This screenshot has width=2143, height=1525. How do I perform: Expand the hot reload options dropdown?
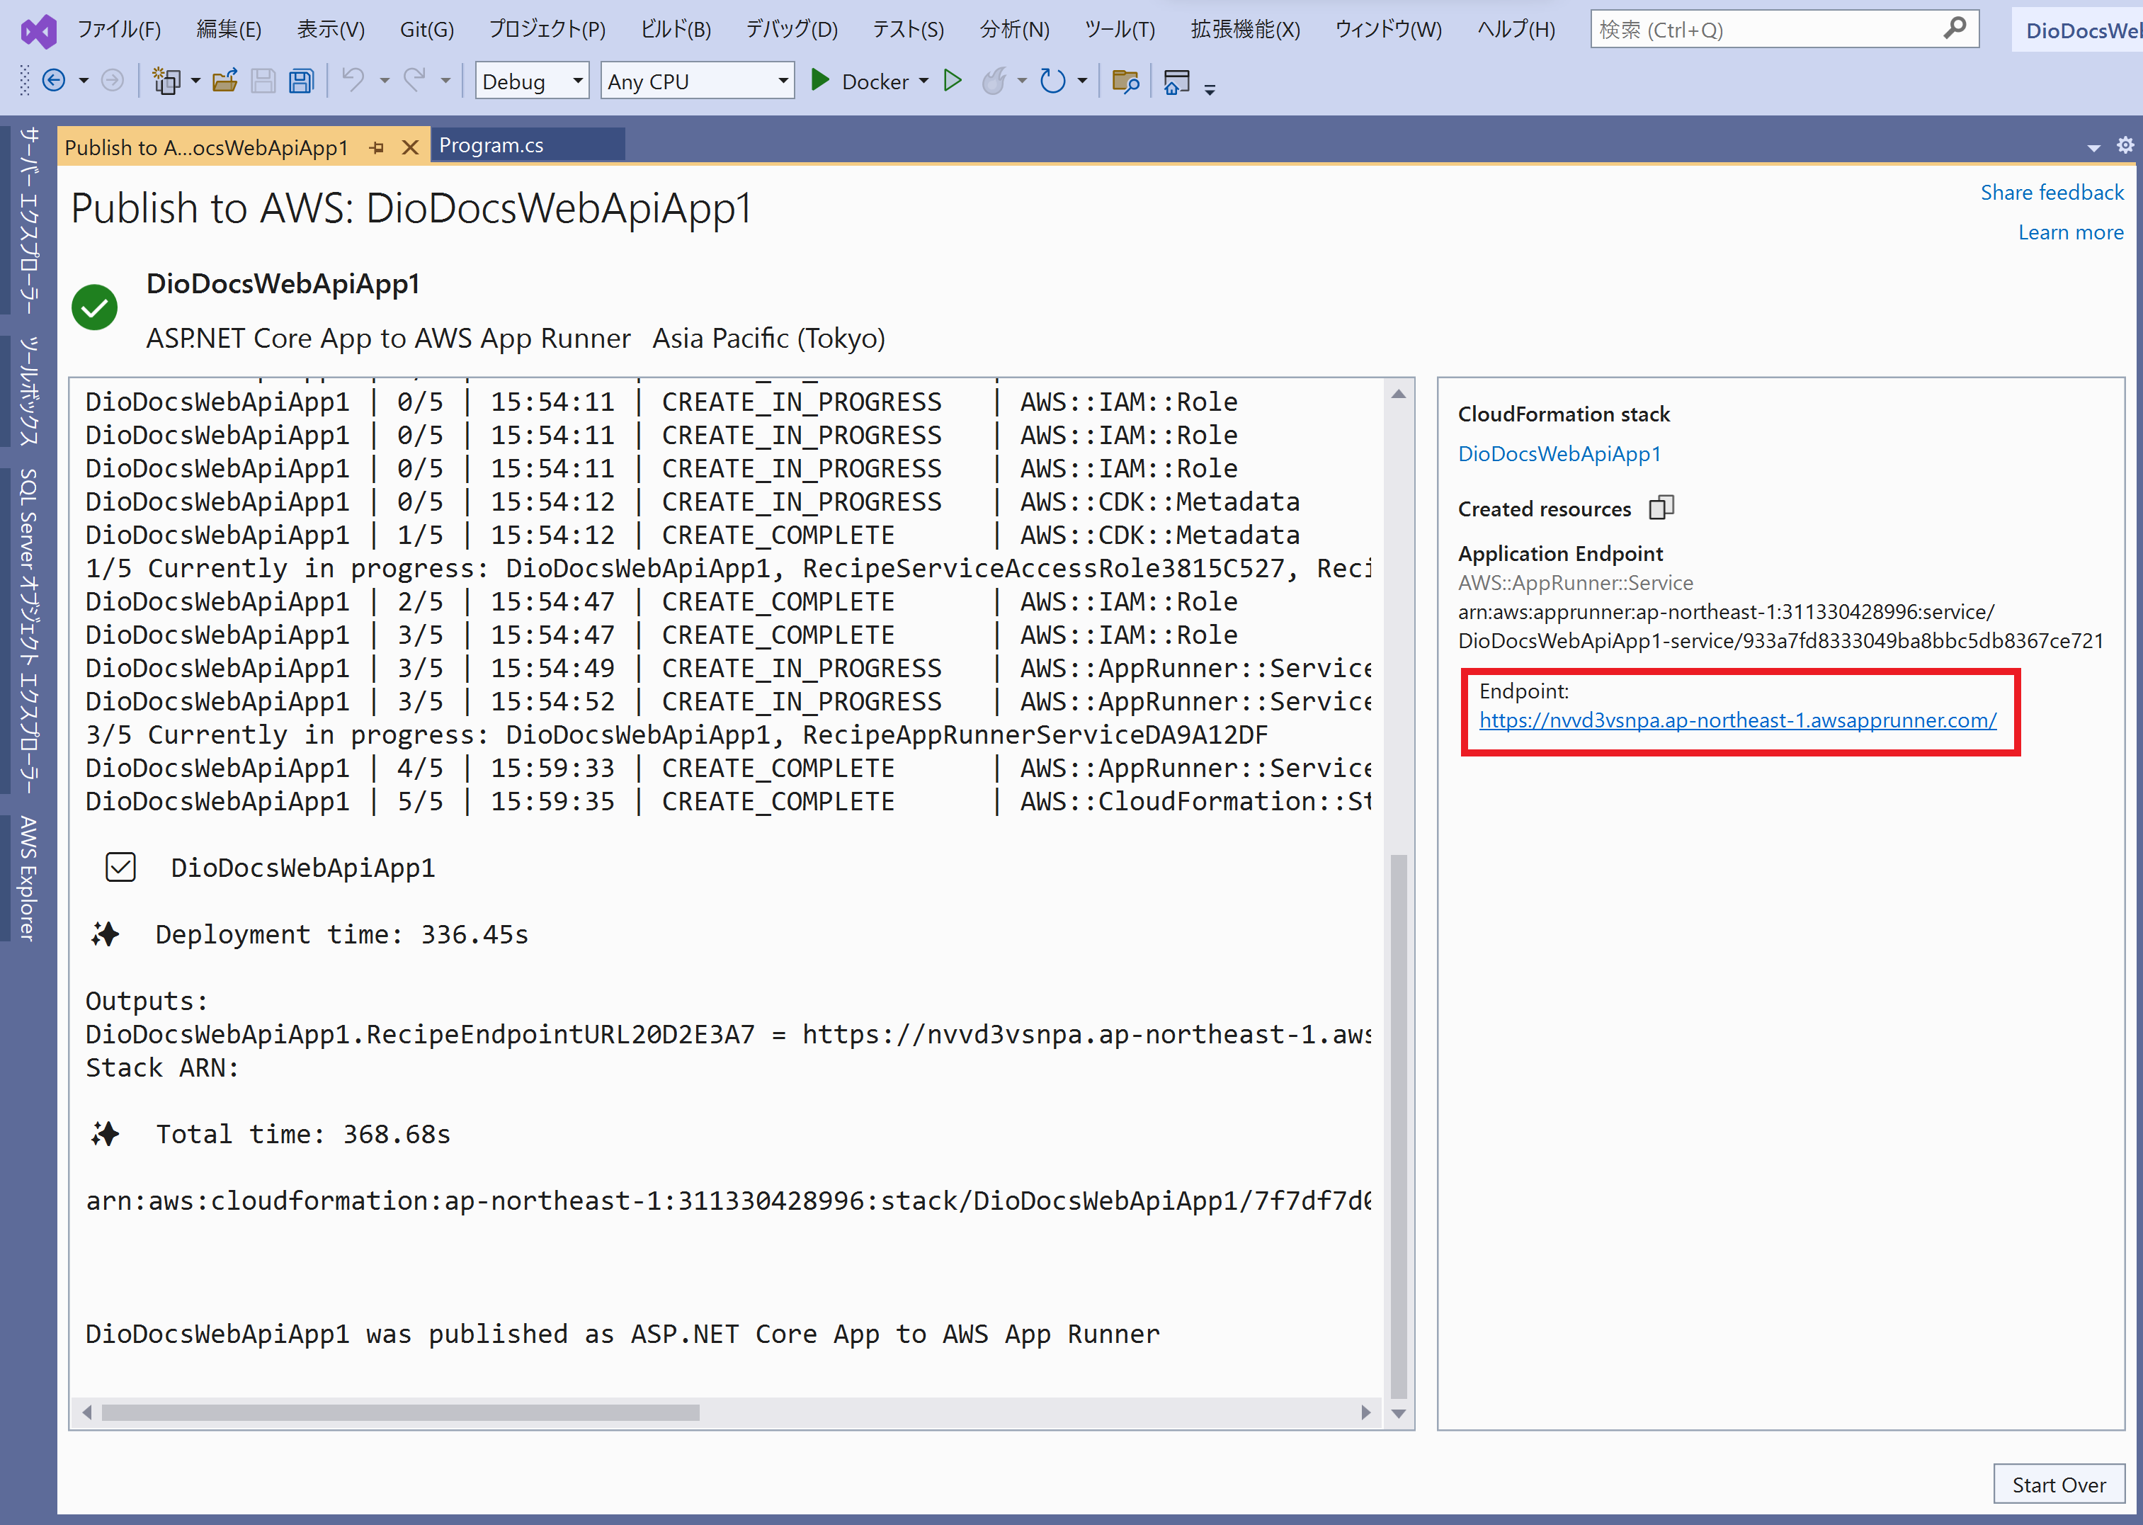[1021, 81]
